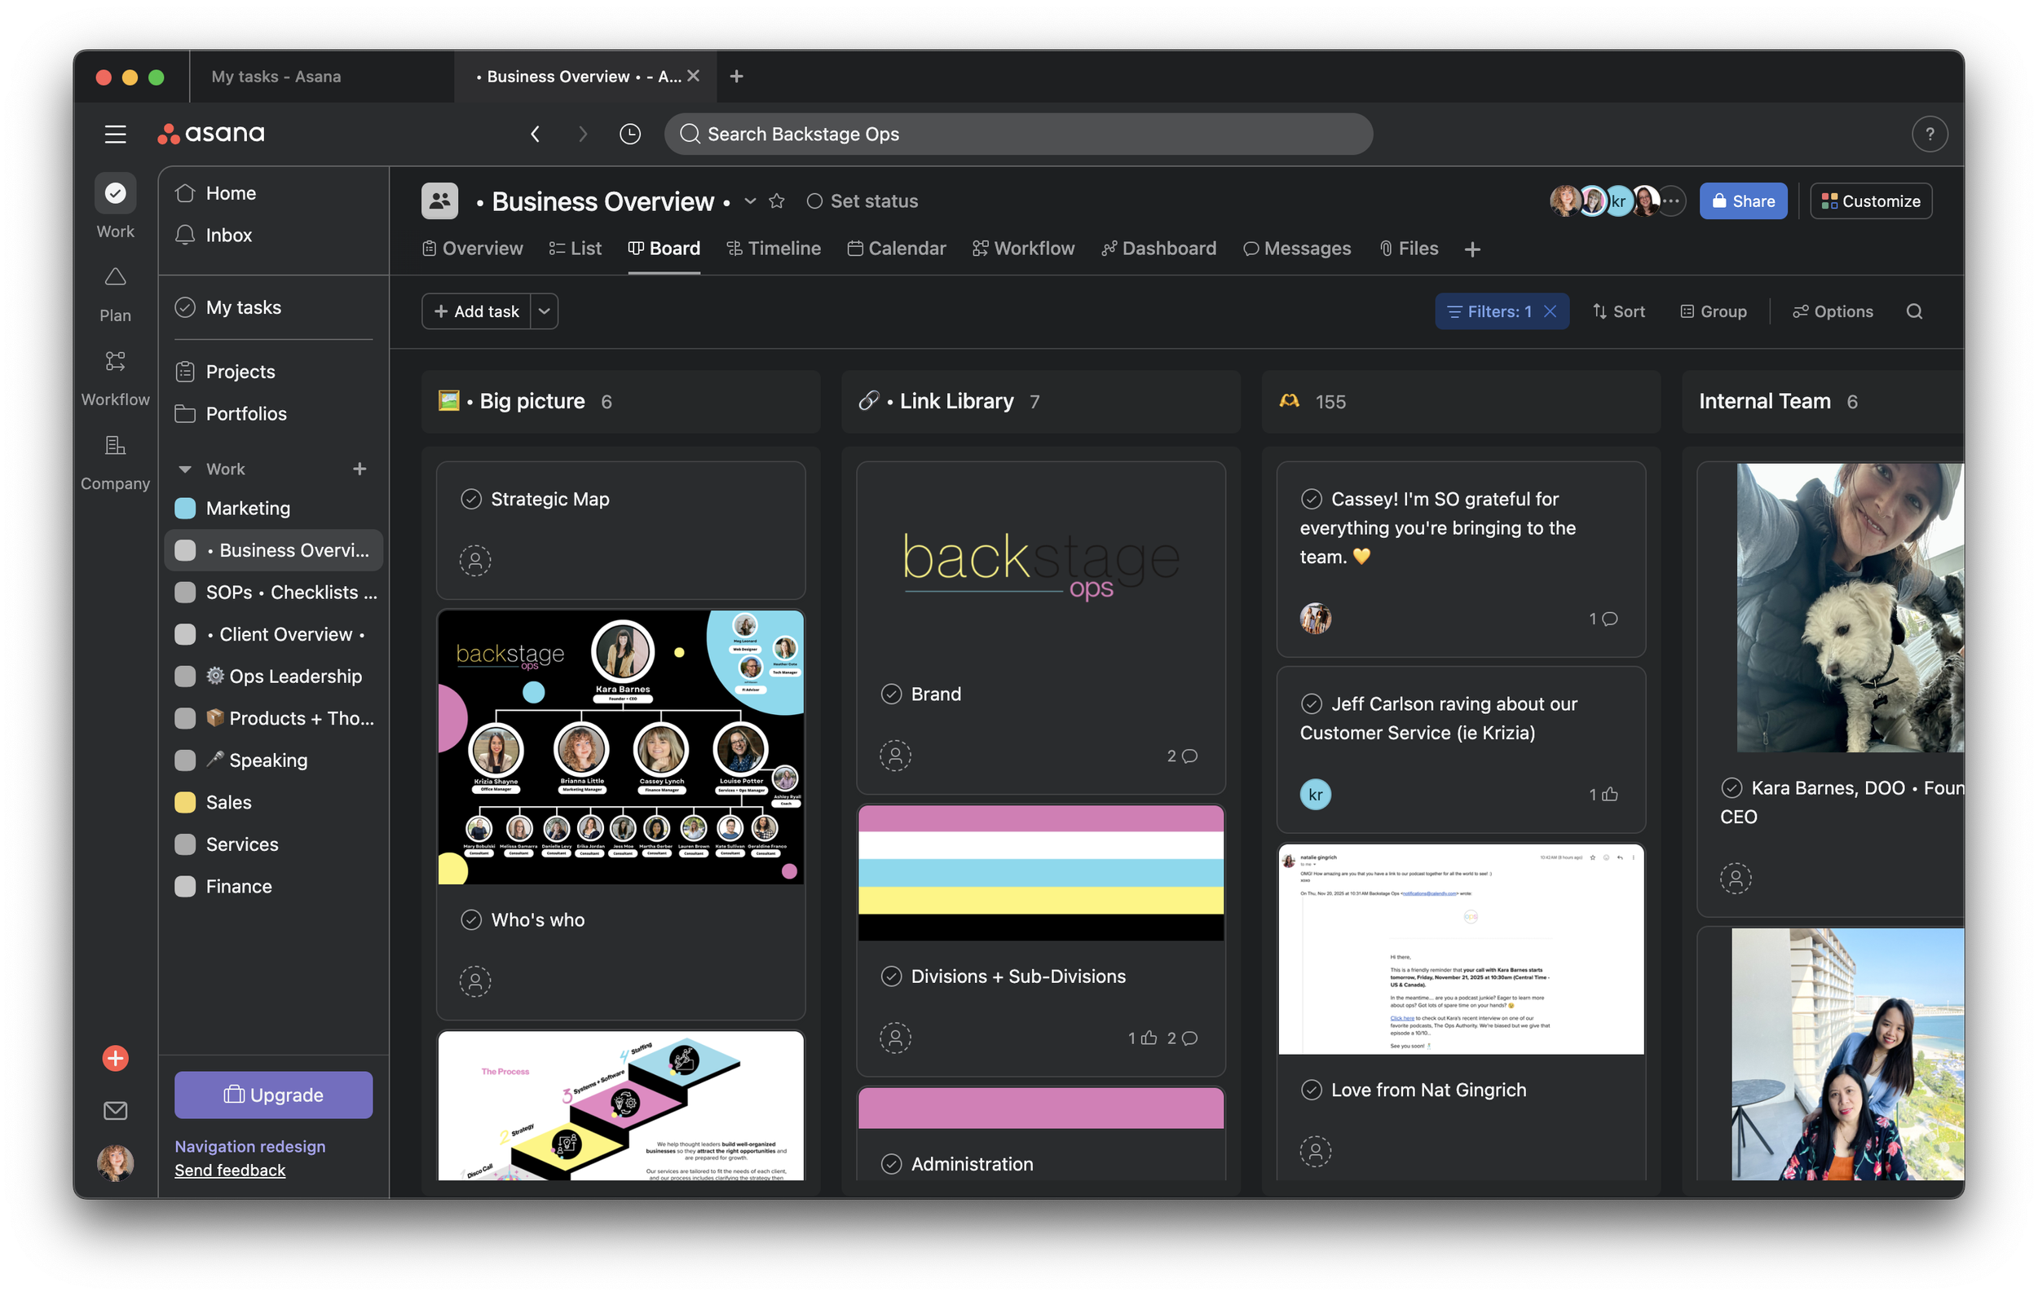This screenshot has height=1296, width=2038.
Task: Complete the Brand task checkmark
Action: 891,694
